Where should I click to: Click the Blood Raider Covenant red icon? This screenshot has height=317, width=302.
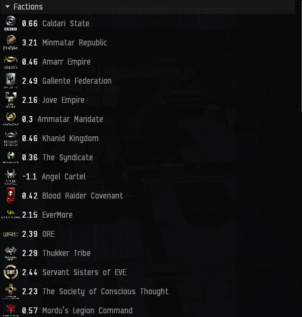11,196
